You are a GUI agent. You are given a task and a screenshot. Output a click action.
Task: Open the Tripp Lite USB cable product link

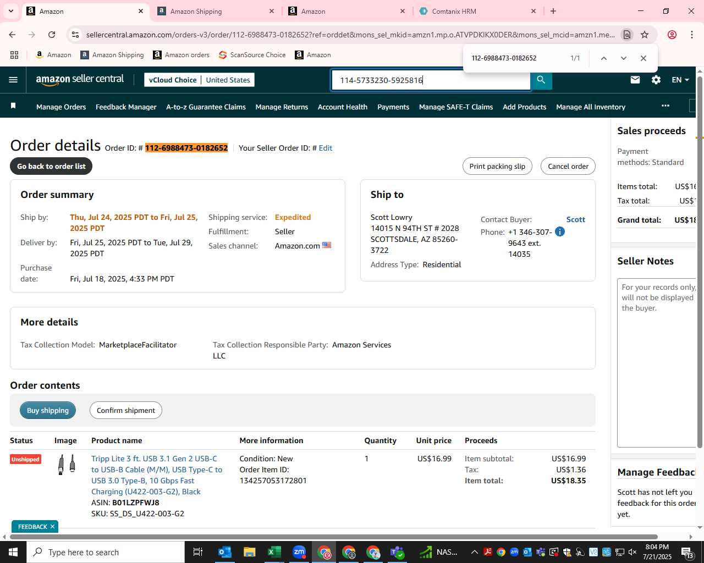click(157, 475)
